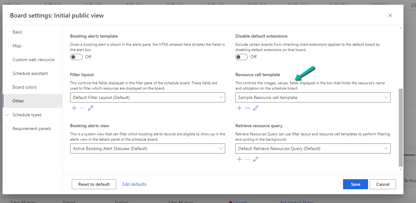Click the Save button
The height and width of the screenshot is (203, 416).
click(x=355, y=184)
